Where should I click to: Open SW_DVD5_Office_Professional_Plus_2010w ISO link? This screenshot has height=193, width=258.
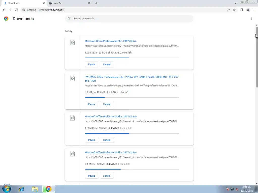tap(132, 79)
